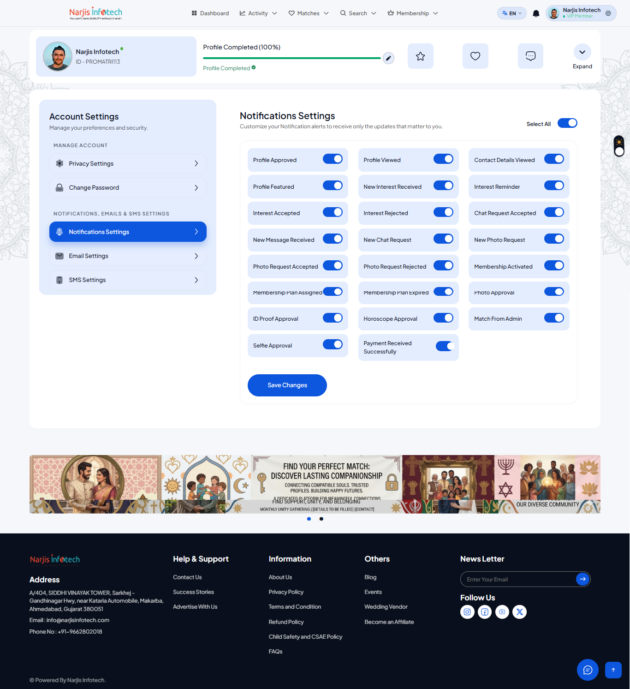Click the profile avatar photo
630x689 pixels.
[58, 56]
